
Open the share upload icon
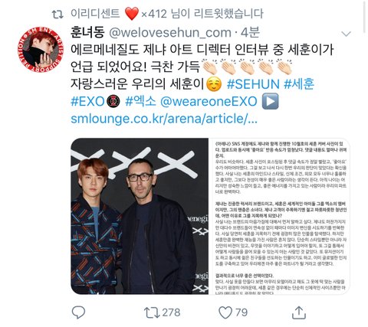click(299, 312)
